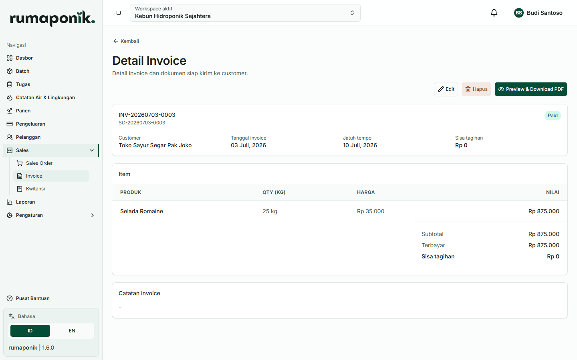577x360 pixels.
Task: Click the HARGA column header
Action: [366, 192]
